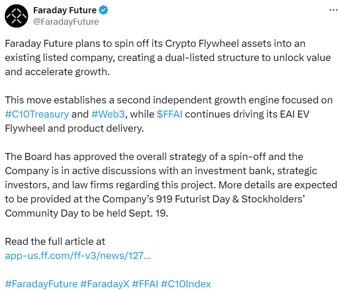This screenshot has width=340, height=290.
Task: Open the tweet's more options ellipsis
Action: pyautogui.click(x=333, y=10)
